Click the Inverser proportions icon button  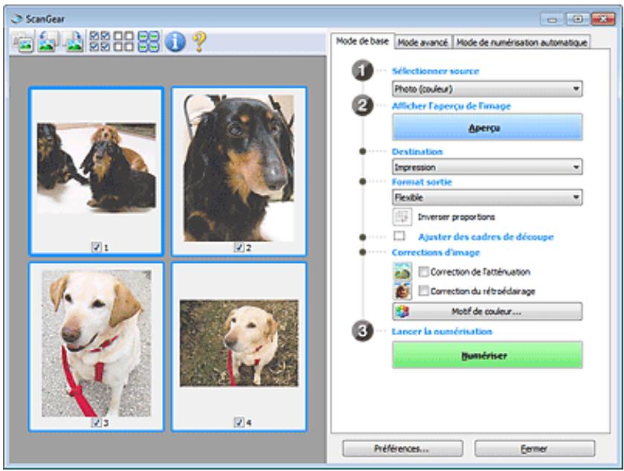[402, 217]
